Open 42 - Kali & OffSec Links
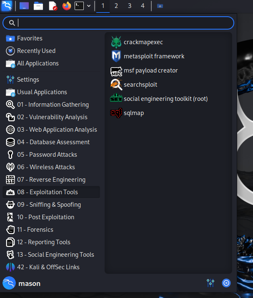The width and height of the screenshot is (253, 298). point(51,268)
